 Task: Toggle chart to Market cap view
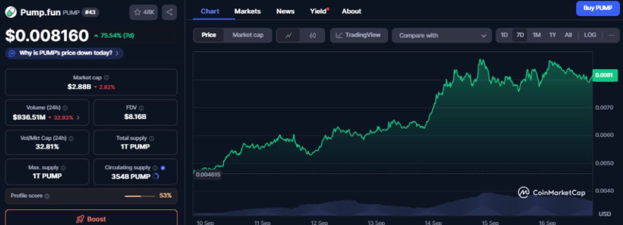coord(248,35)
